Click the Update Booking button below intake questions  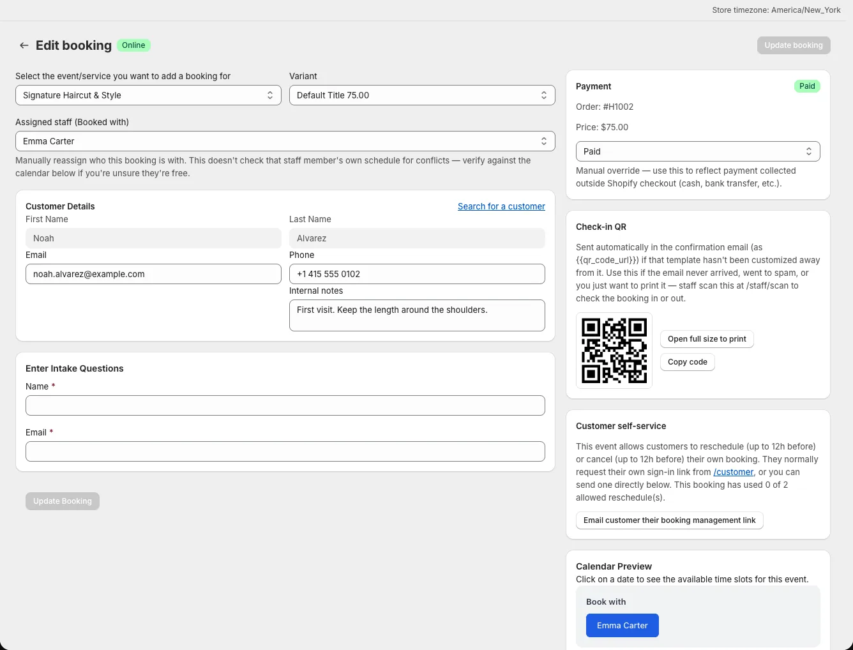pyautogui.click(x=63, y=501)
